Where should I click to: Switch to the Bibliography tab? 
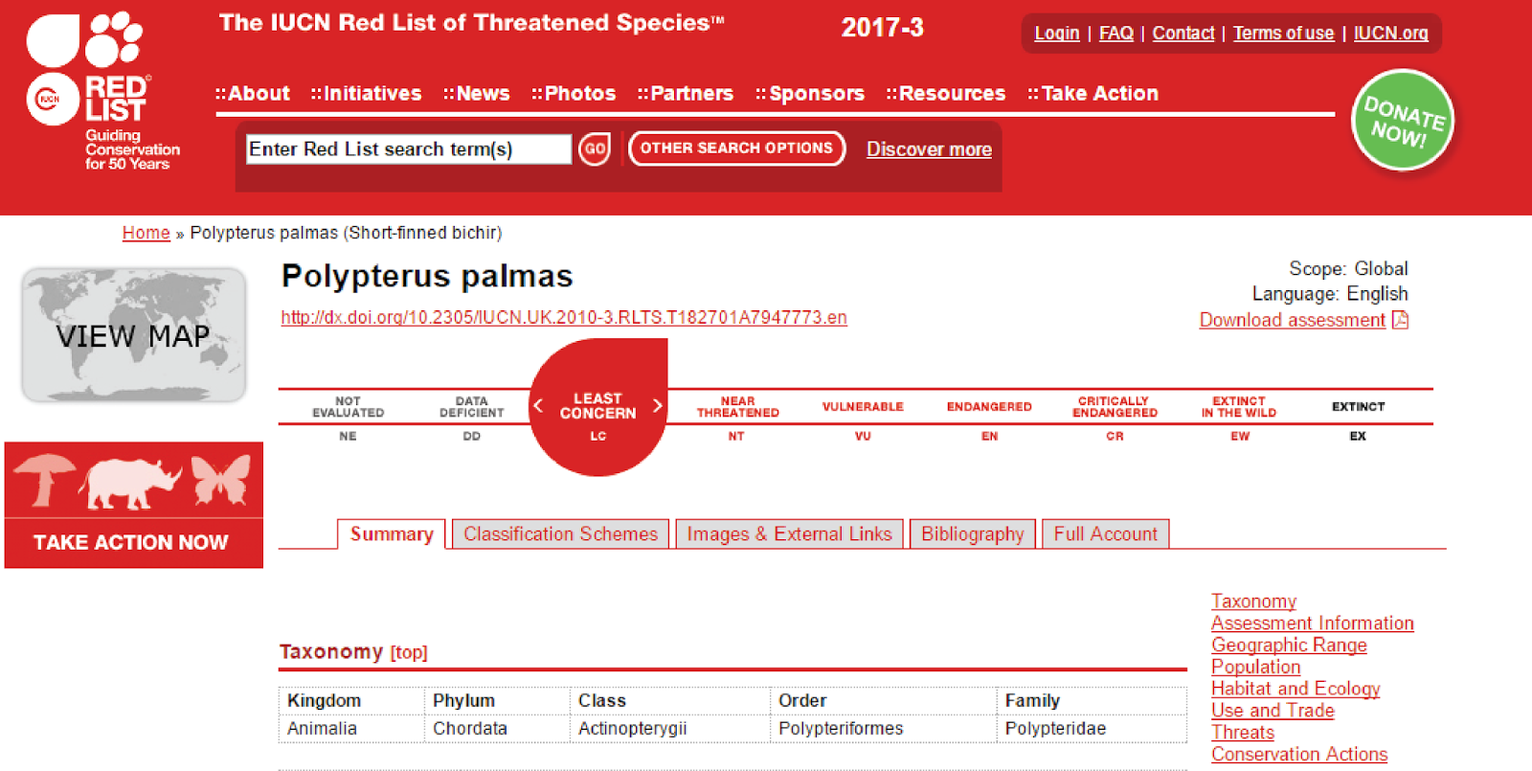973,534
